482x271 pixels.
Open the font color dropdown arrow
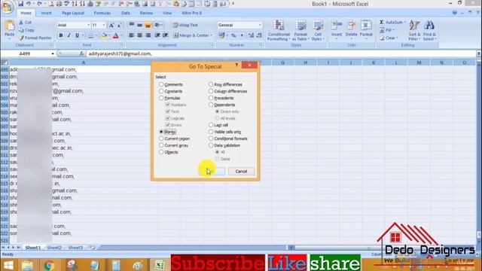click(121, 35)
